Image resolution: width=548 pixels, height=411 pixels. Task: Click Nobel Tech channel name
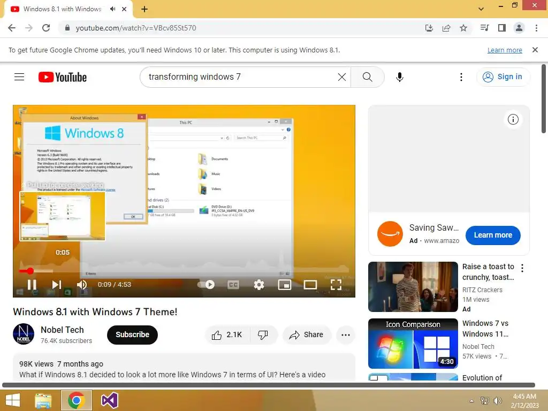click(62, 330)
